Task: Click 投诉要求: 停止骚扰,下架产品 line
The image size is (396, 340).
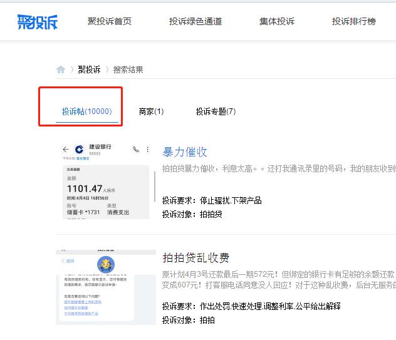Action: 212,200
